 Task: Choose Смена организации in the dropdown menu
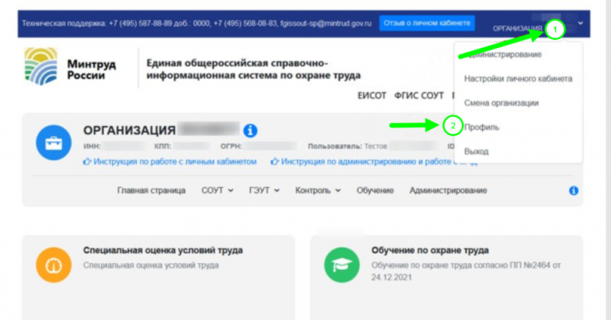point(501,103)
